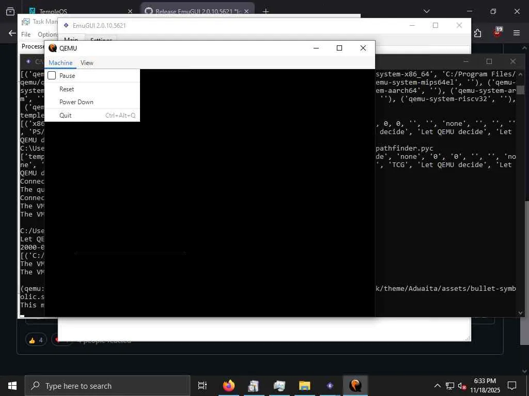529x396 pixels.
Task: Select the TempleOS browser tab
Action: [x=79, y=11]
